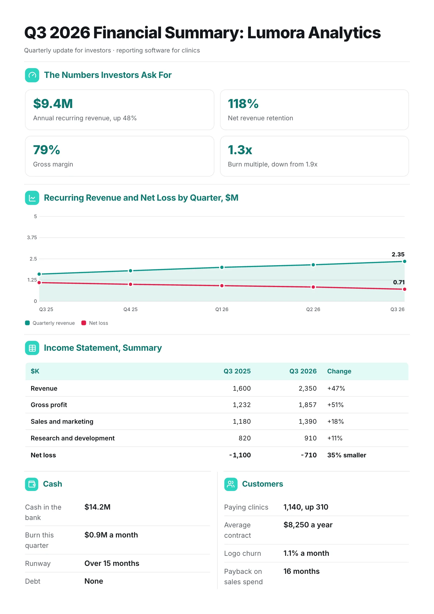Click the Change column header
The width and height of the screenshot is (434, 614).
click(x=339, y=371)
